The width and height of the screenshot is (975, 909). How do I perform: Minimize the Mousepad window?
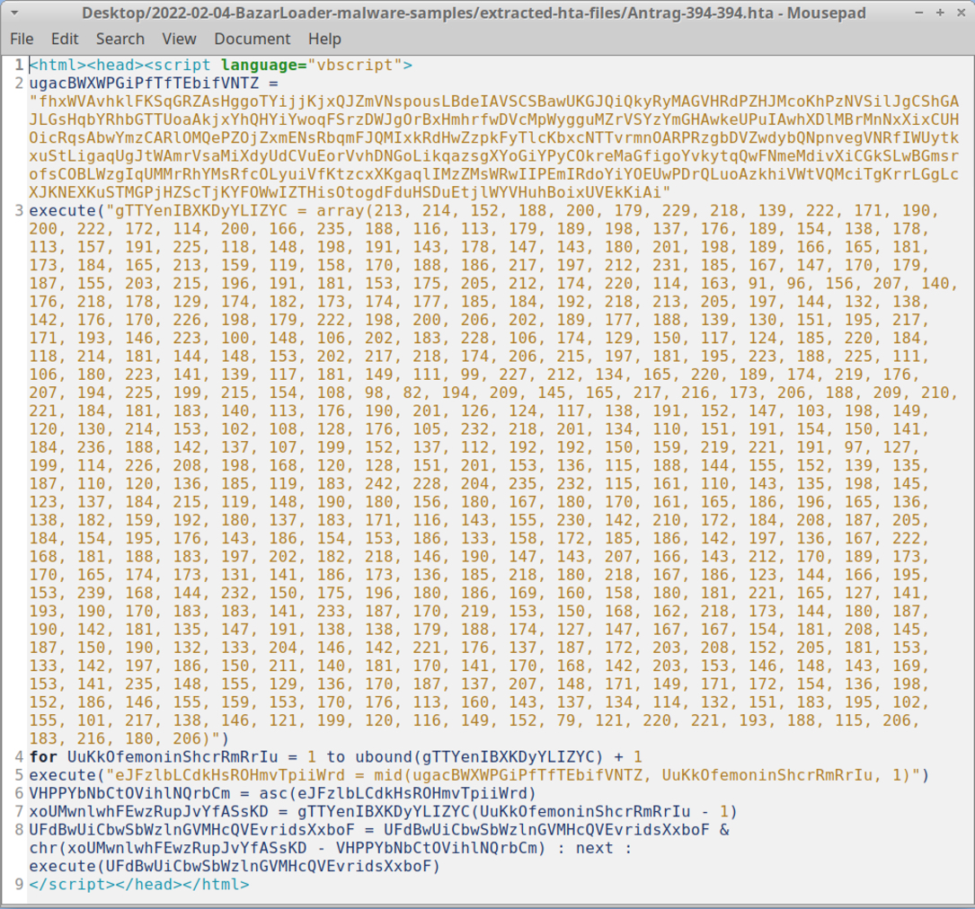[919, 13]
